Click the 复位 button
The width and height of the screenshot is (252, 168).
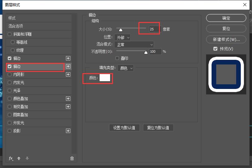(226, 29)
